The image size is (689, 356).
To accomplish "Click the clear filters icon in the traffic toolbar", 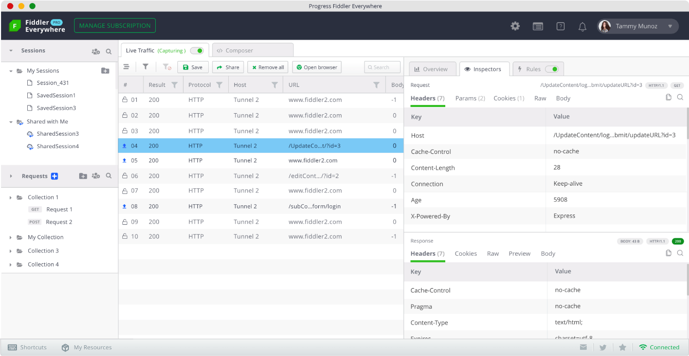I will 167,67.
